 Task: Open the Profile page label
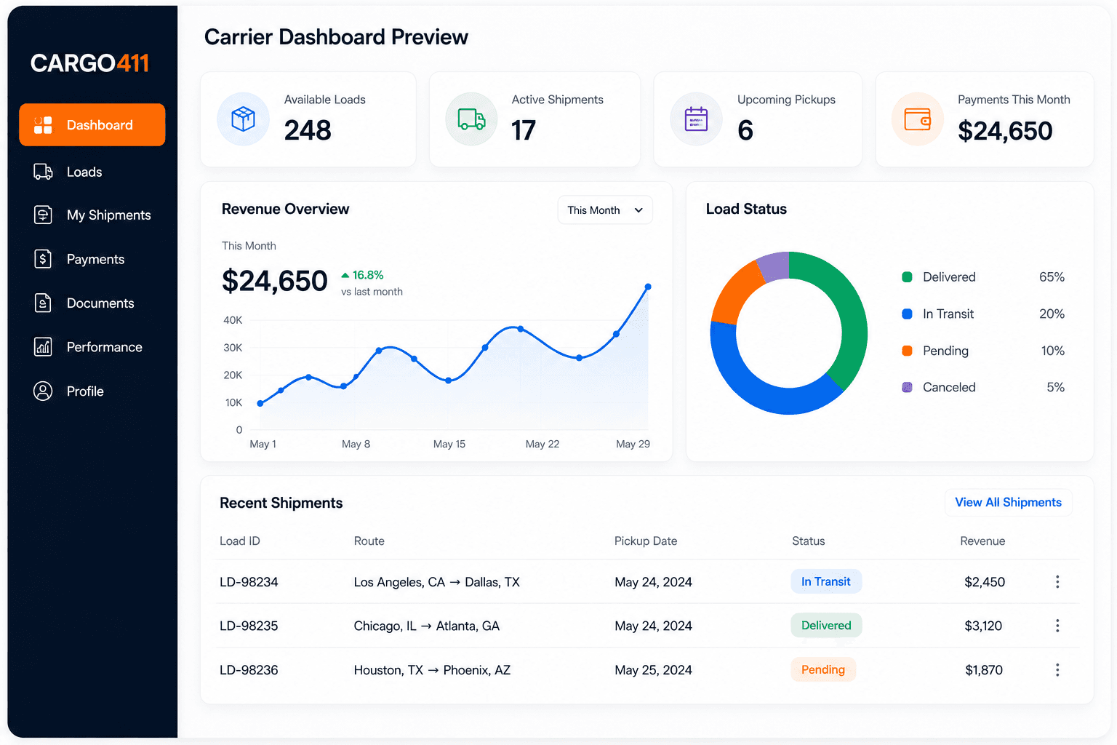(85, 391)
